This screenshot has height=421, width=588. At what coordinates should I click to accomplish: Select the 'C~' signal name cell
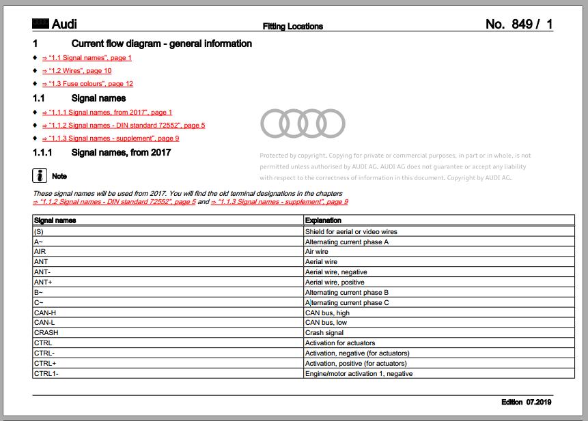click(x=168, y=302)
